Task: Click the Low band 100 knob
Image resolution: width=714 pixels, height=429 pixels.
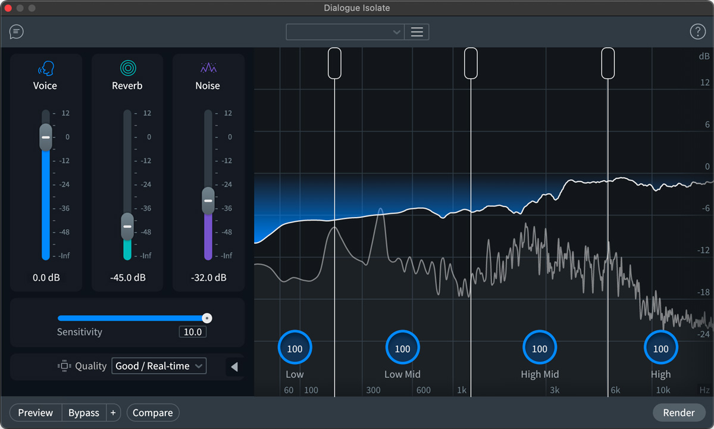Action: click(295, 349)
